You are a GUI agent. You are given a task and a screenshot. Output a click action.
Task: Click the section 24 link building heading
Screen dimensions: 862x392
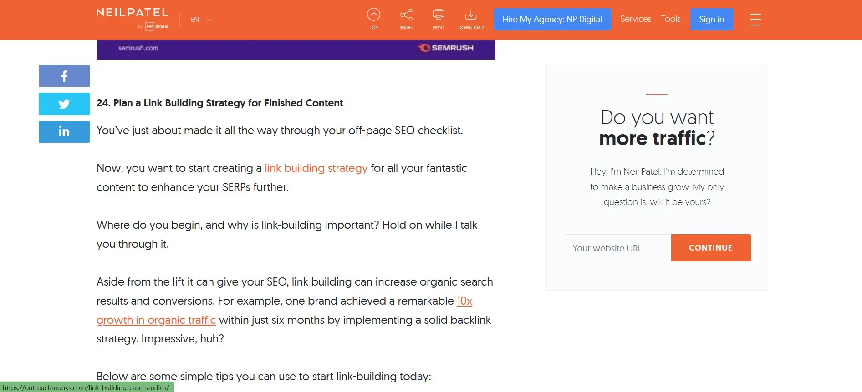(219, 103)
